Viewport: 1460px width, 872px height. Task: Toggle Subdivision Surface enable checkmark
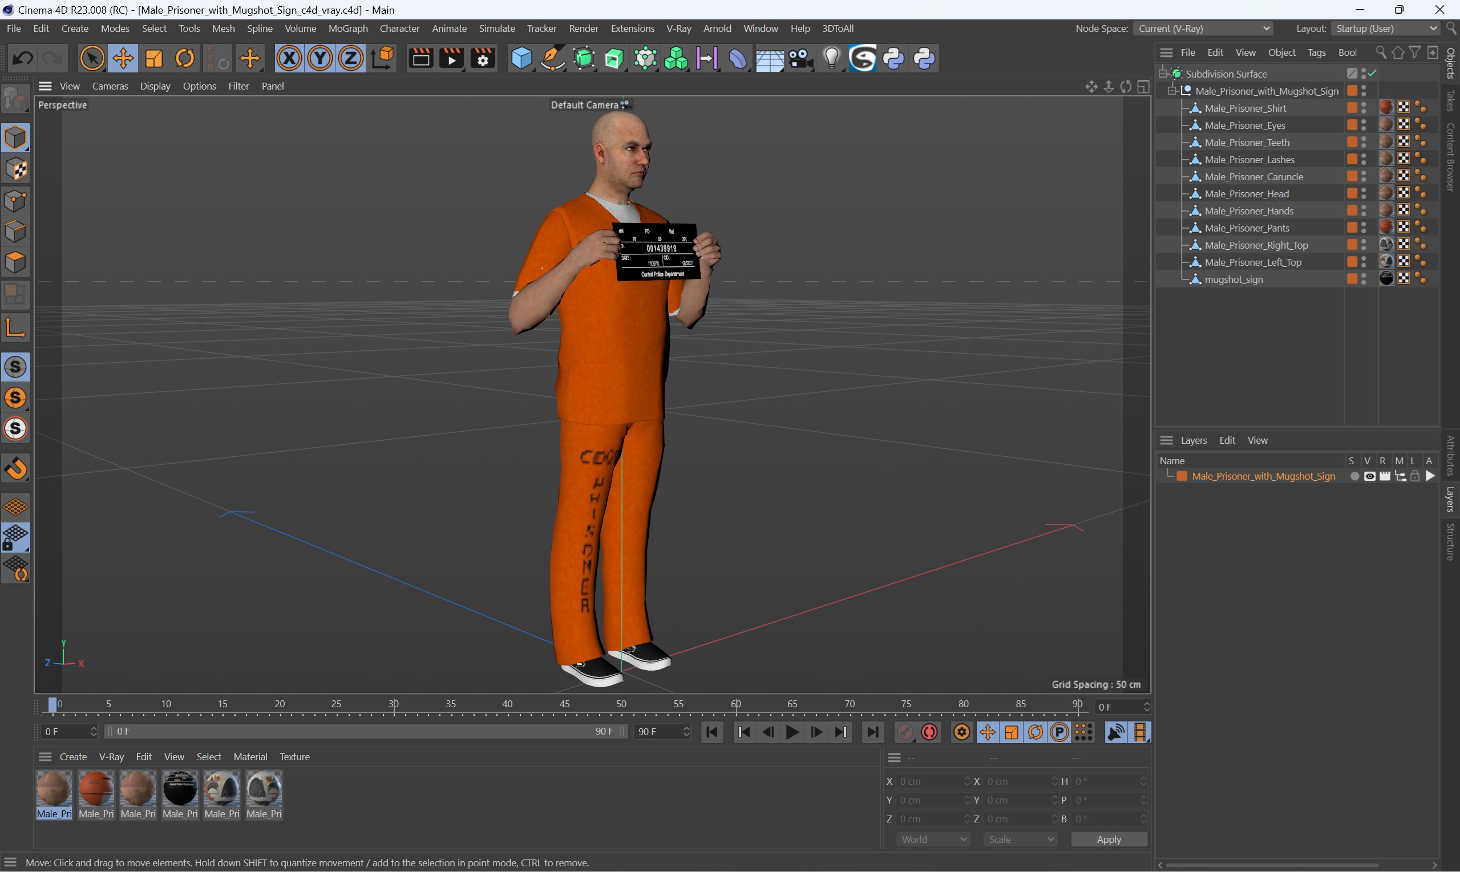point(1373,74)
